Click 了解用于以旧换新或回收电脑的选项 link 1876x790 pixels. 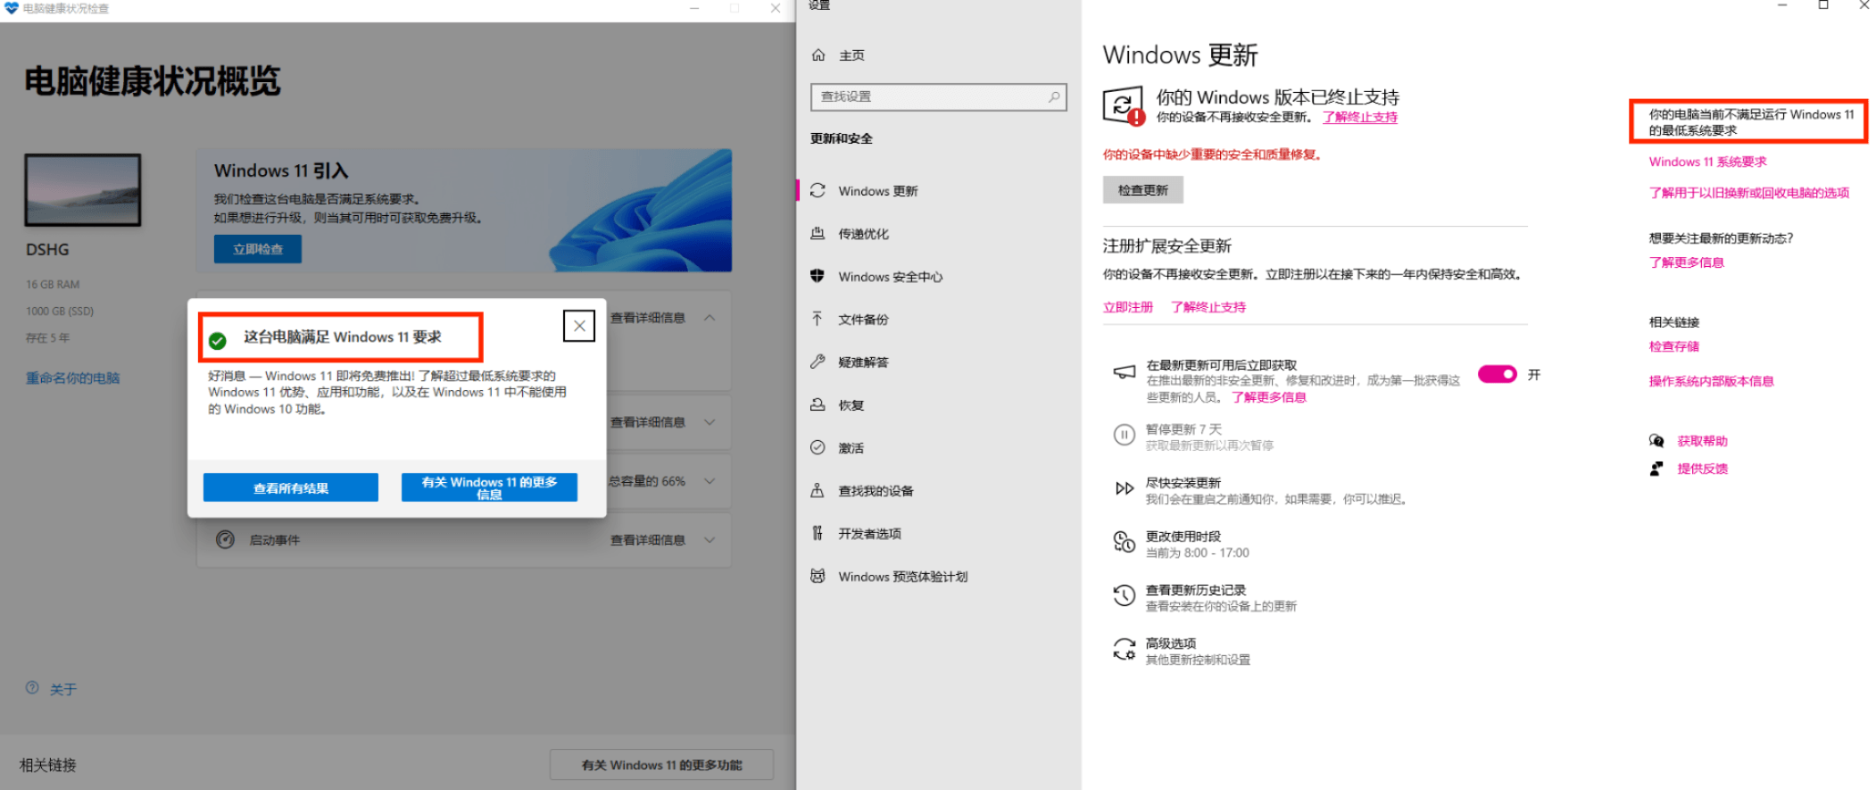[1748, 193]
